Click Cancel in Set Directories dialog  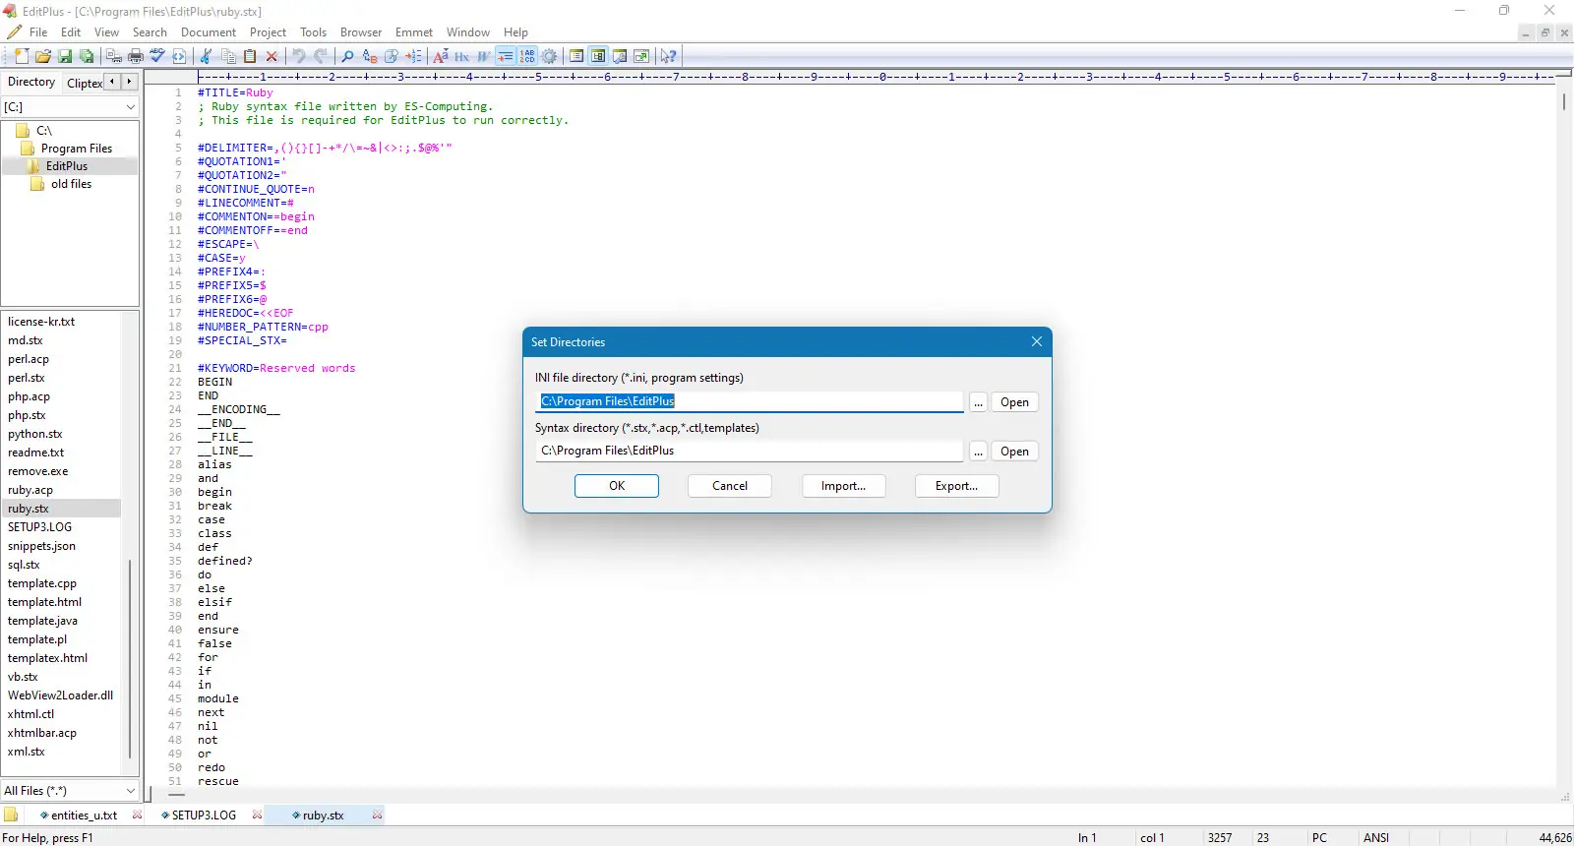[x=730, y=486]
